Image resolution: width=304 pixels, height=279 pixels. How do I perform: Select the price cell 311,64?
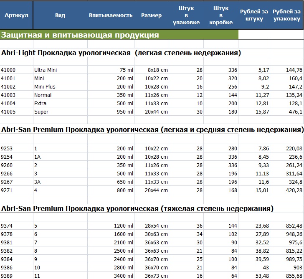(x=287, y=173)
